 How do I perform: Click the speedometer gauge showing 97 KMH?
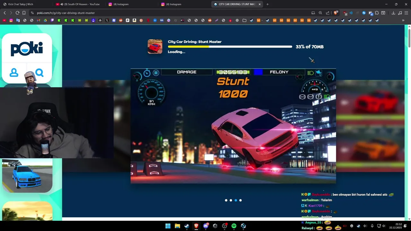151,92
